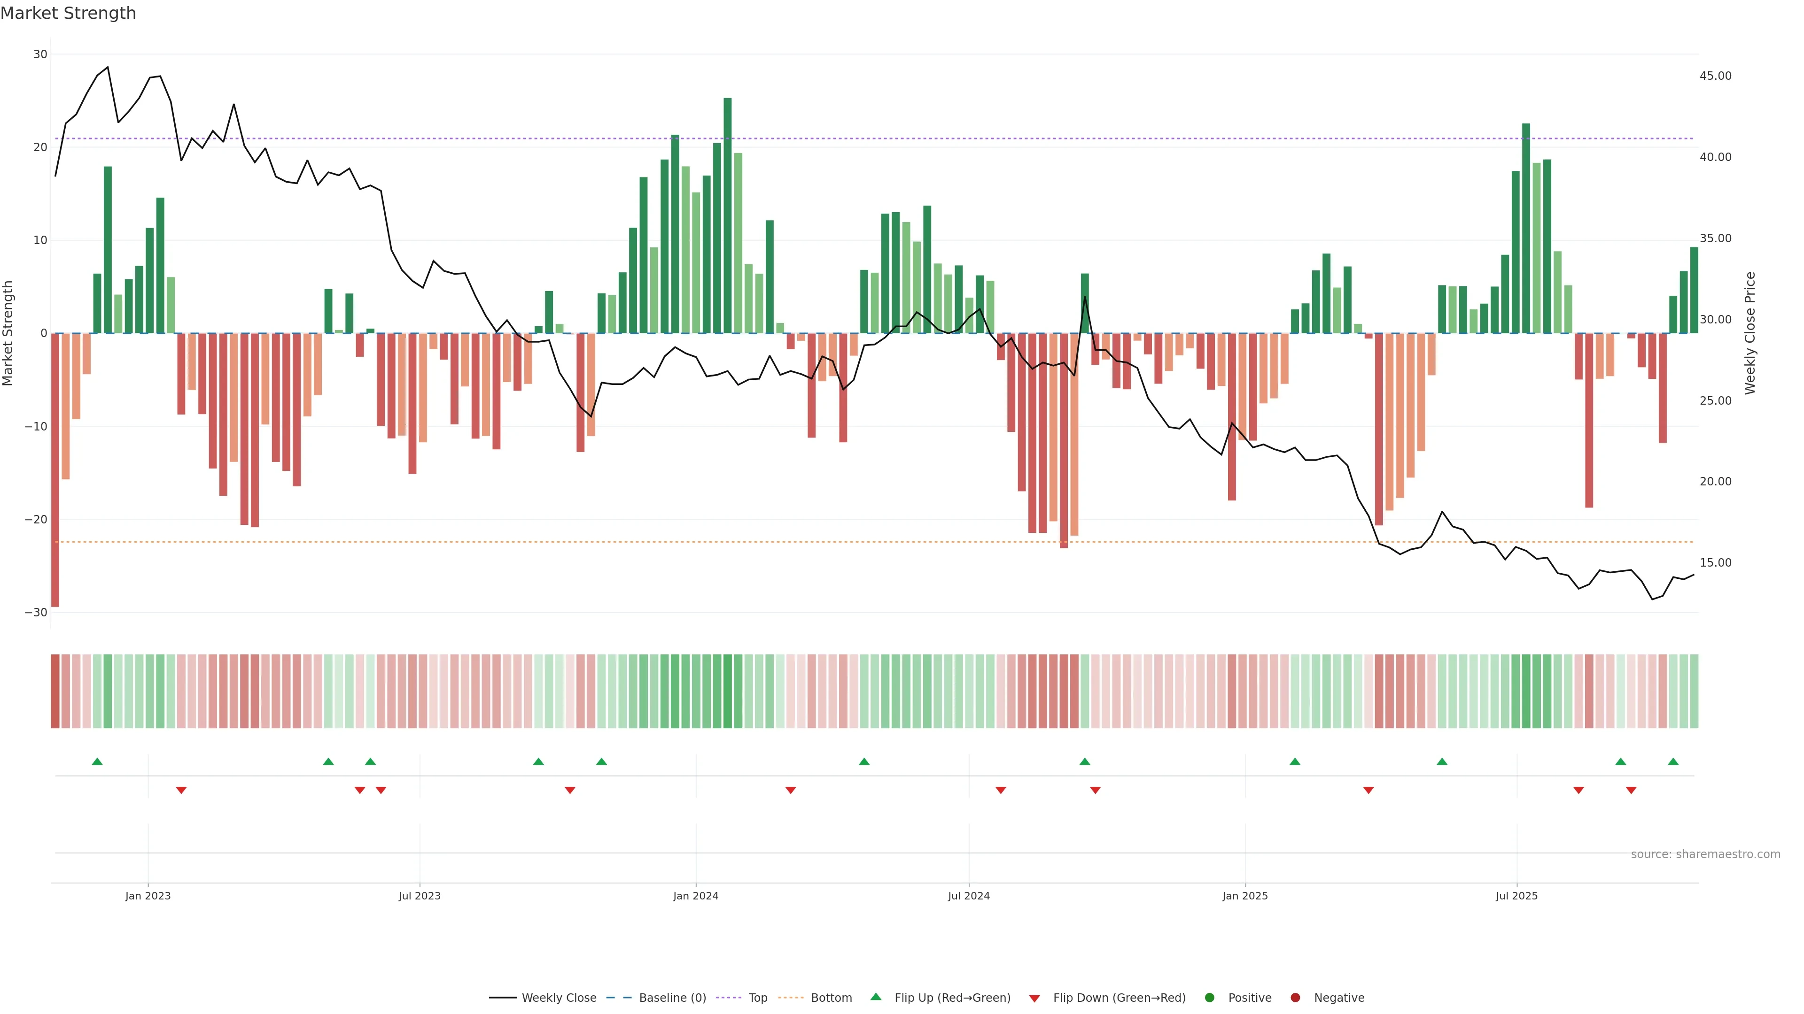Click the Market Strength chart title
The image size is (1804, 1014).
[x=68, y=13]
